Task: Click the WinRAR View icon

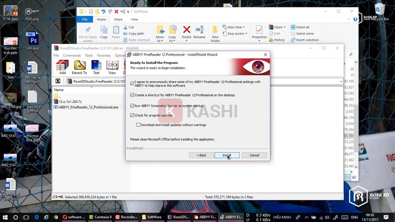Action: tap(112, 66)
